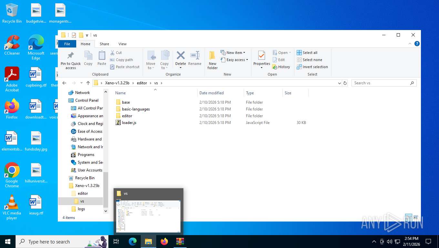Open Easy access dropdown
Image resolution: width=439 pixels, height=248 pixels.
point(235,60)
